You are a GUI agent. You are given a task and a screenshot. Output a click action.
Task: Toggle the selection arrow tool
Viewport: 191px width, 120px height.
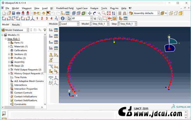tap(69, 19)
